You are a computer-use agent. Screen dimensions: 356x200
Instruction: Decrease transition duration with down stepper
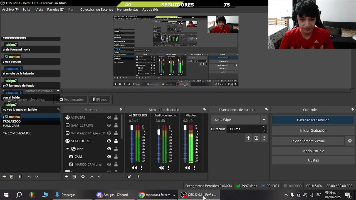coord(264,131)
